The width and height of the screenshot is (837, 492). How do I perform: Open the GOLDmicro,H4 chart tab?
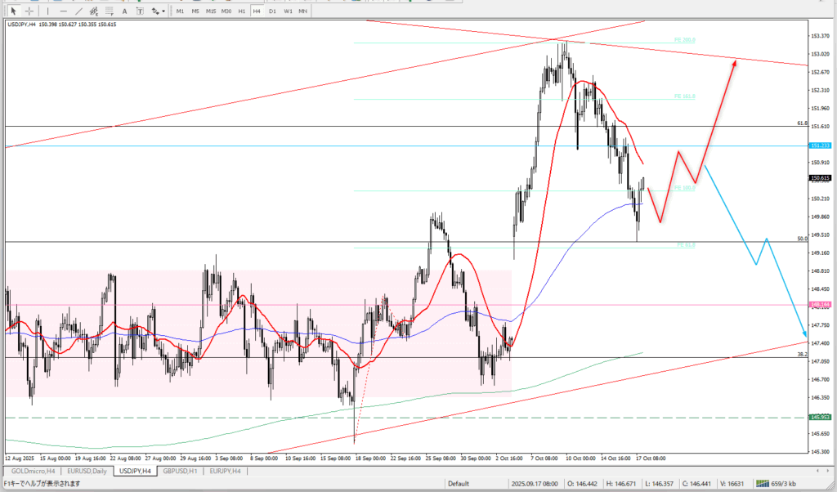33,471
